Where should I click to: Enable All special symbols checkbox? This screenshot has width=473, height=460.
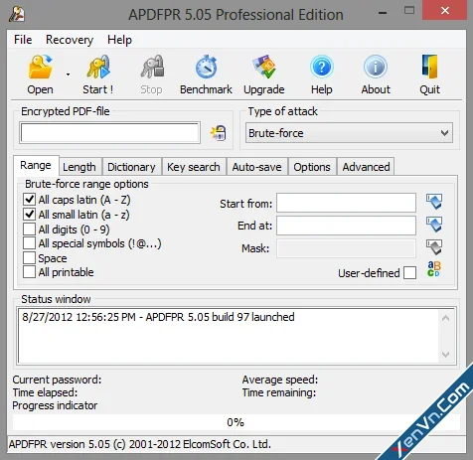[29, 243]
